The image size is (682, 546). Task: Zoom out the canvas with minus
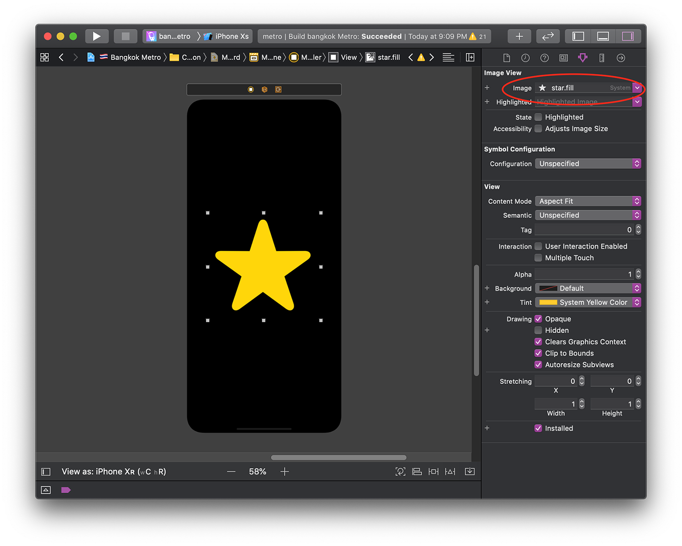(231, 472)
